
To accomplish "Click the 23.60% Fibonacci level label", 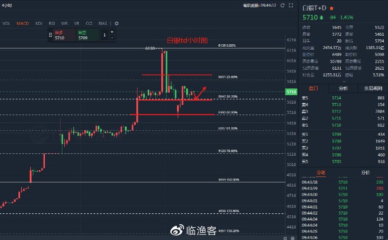I will [228, 77].
